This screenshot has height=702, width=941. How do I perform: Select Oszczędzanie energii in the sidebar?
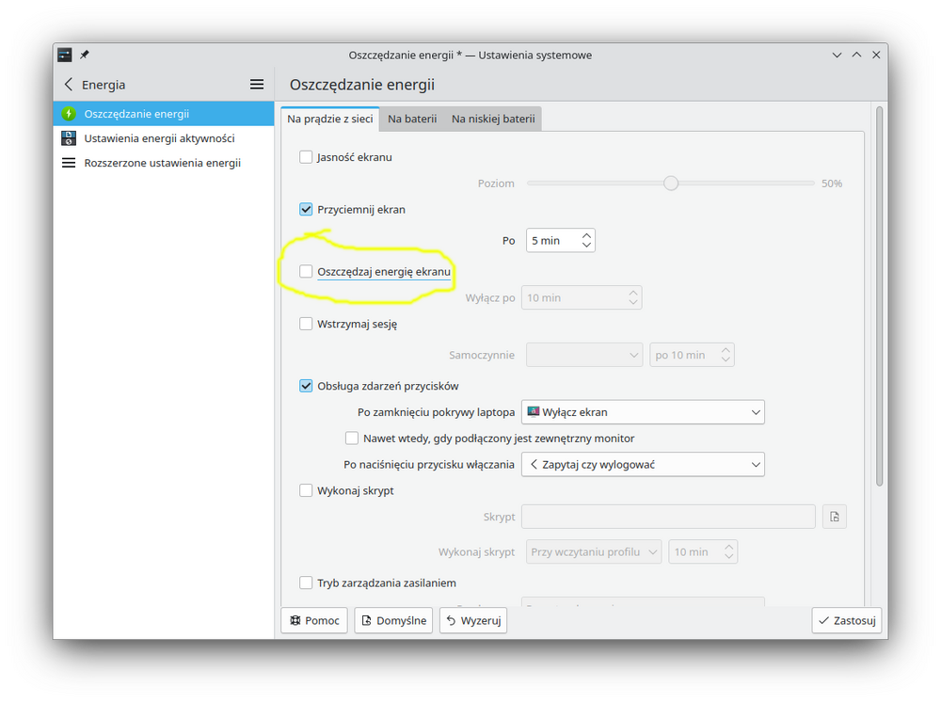(x=136, y=114)
